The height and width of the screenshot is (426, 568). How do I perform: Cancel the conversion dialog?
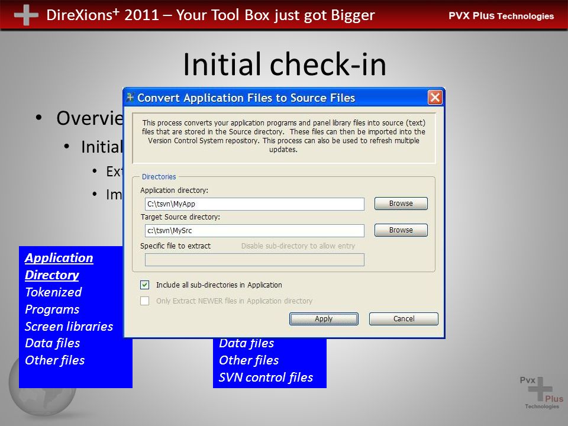404,319
